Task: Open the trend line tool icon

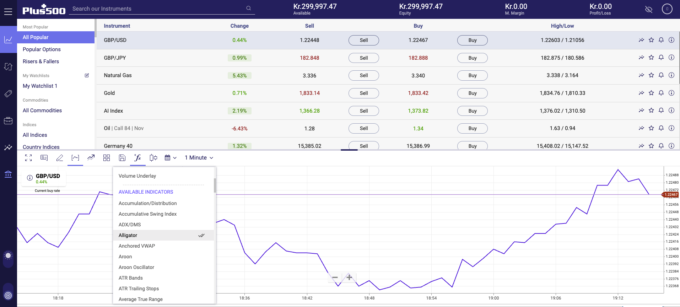Action: click(91, 158)
